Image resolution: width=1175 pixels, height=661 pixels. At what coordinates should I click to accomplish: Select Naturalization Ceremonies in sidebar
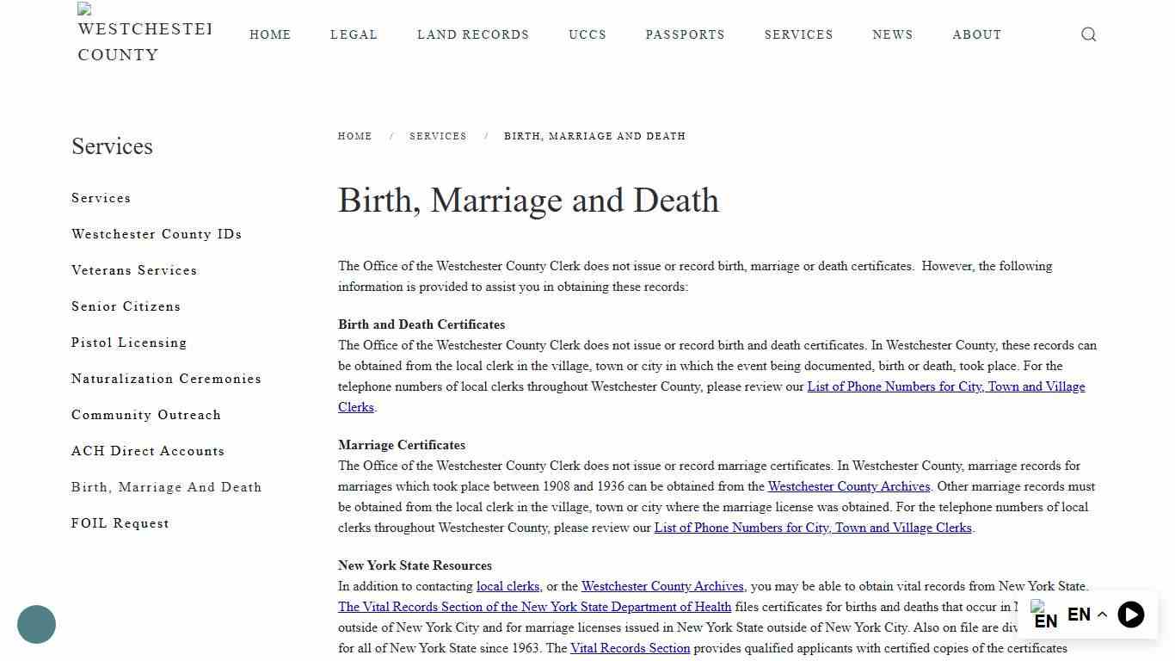coord(166,379)
